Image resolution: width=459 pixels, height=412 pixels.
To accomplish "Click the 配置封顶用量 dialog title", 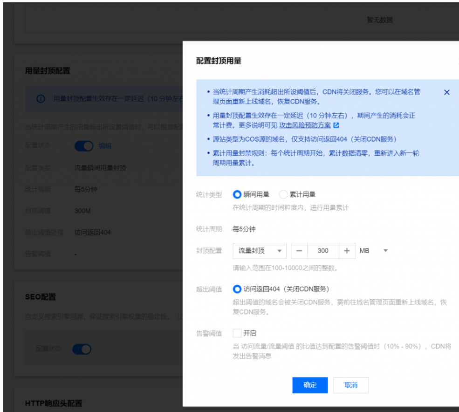I will [x=219, y=61].
